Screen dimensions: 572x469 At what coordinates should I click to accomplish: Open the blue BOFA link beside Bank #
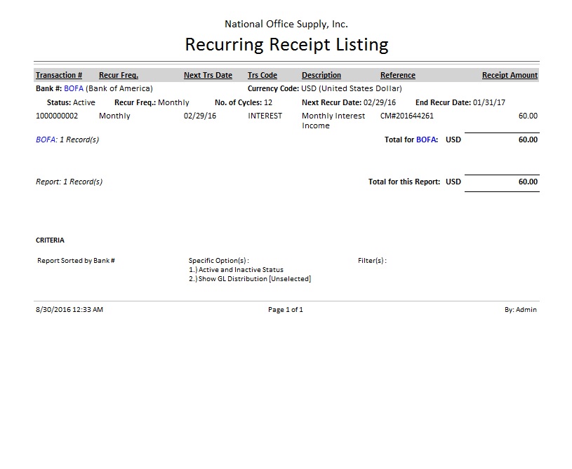coord(74,89)
